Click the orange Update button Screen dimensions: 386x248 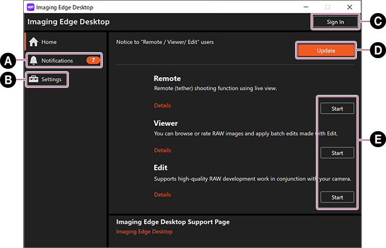point(326,50)
